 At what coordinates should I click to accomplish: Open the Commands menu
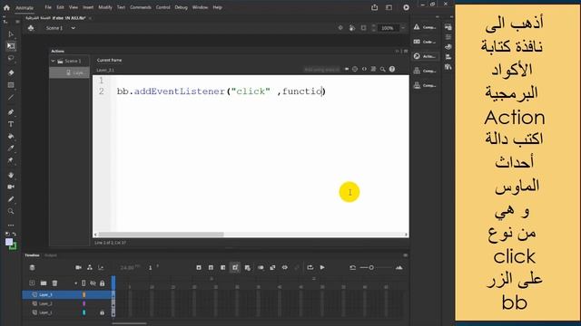click(x=141, y=7)
